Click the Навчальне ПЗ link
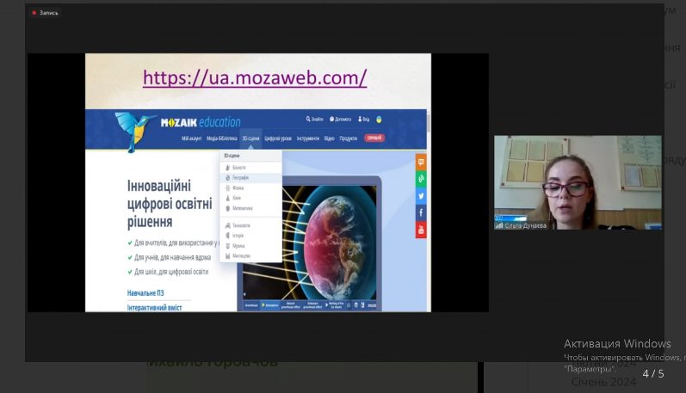The height and width of the screenshot is (393, 686). [x=145, y=293]
